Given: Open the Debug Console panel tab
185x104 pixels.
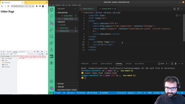Looking at the screenshot, I should point(106,64).
